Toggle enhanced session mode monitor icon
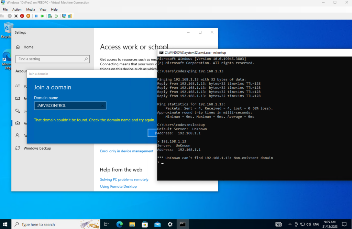Screen dimensions: 352x229 point(64,16)
